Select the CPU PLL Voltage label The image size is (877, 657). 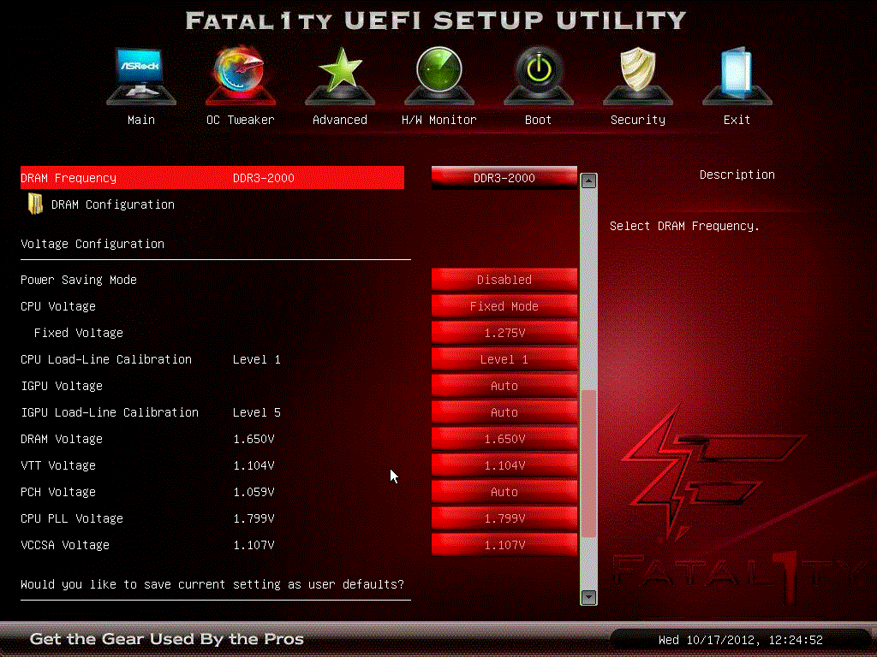(72, 518)
